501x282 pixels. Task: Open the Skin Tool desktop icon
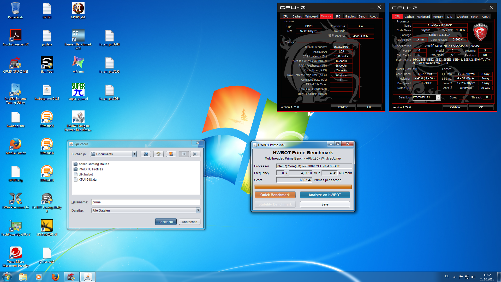(47, 65)
